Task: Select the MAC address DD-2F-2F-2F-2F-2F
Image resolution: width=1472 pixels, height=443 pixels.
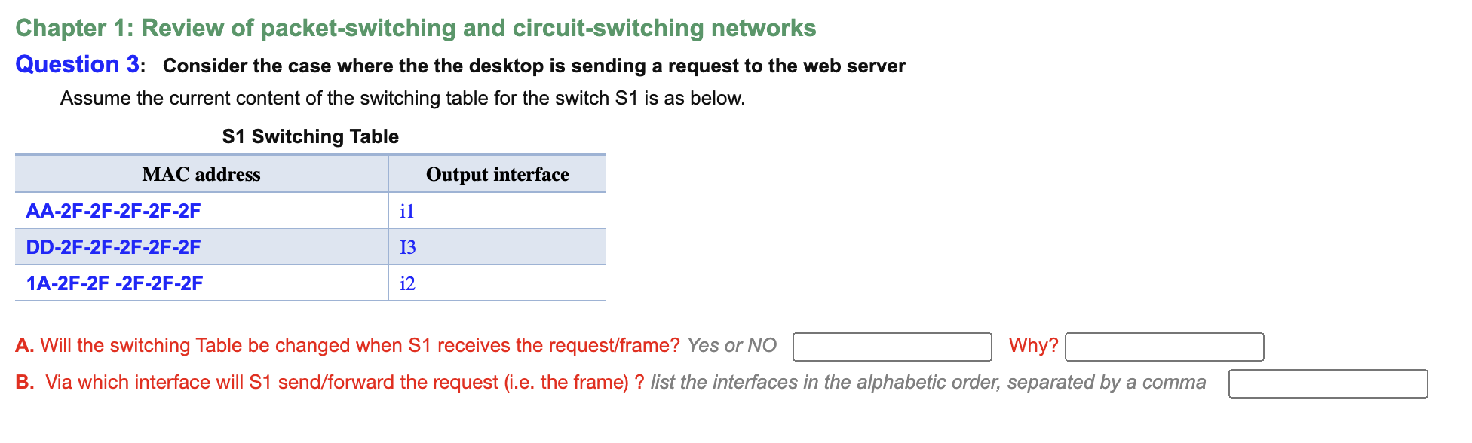Action: (x=113, y=246)
